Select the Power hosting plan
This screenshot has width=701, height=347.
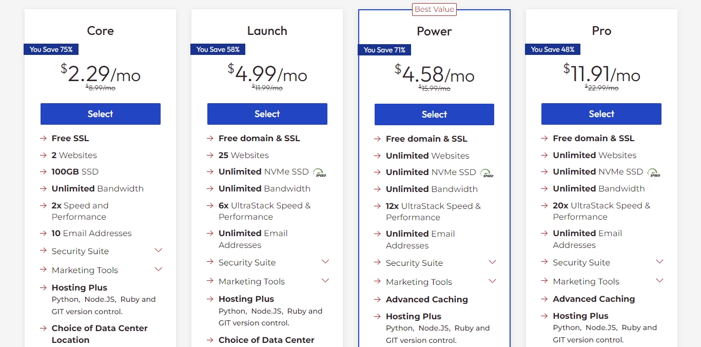pyautogui.click(x=434, y=114)
